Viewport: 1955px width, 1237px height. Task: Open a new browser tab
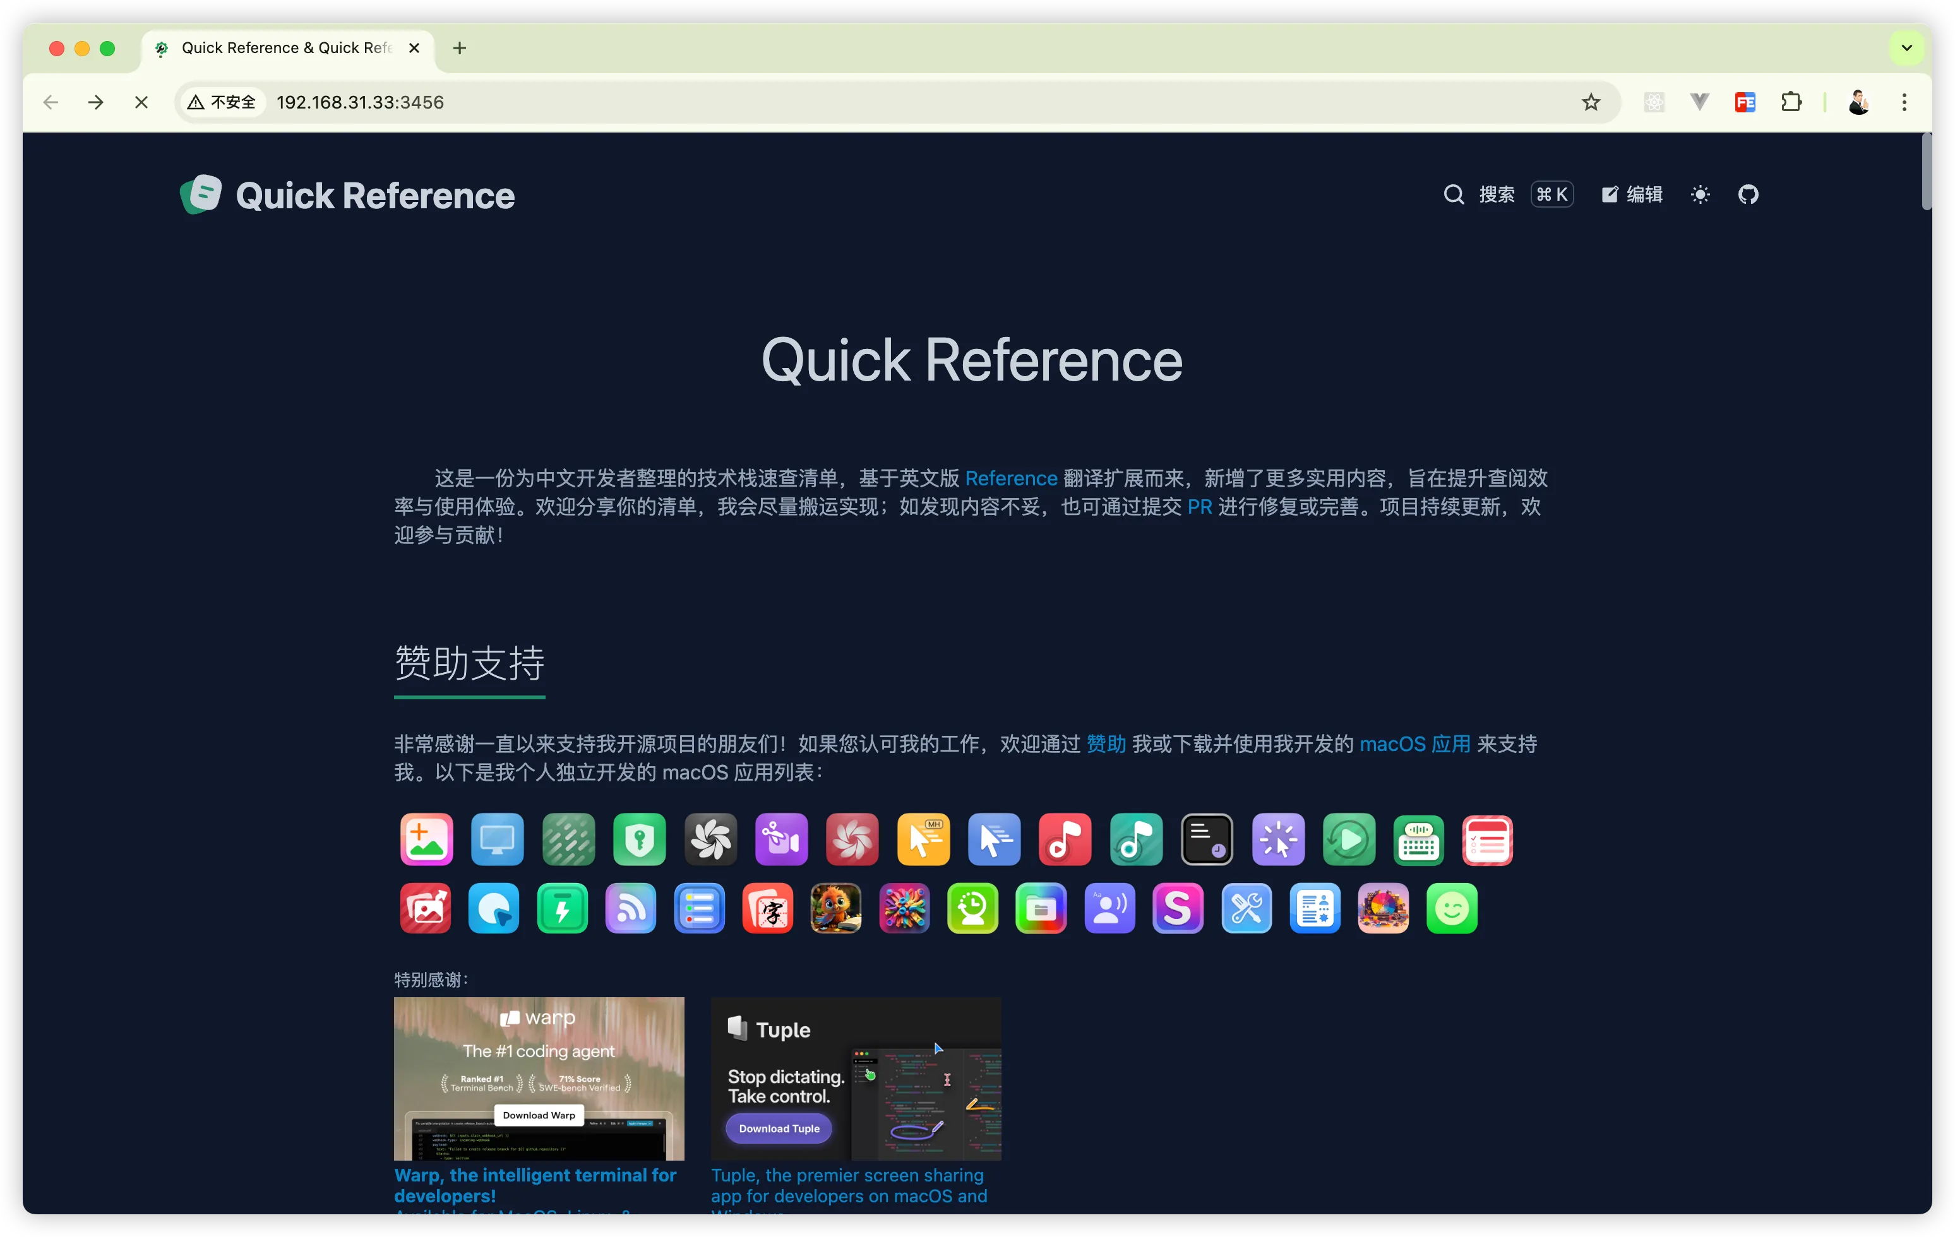click(x=460, y=48)
